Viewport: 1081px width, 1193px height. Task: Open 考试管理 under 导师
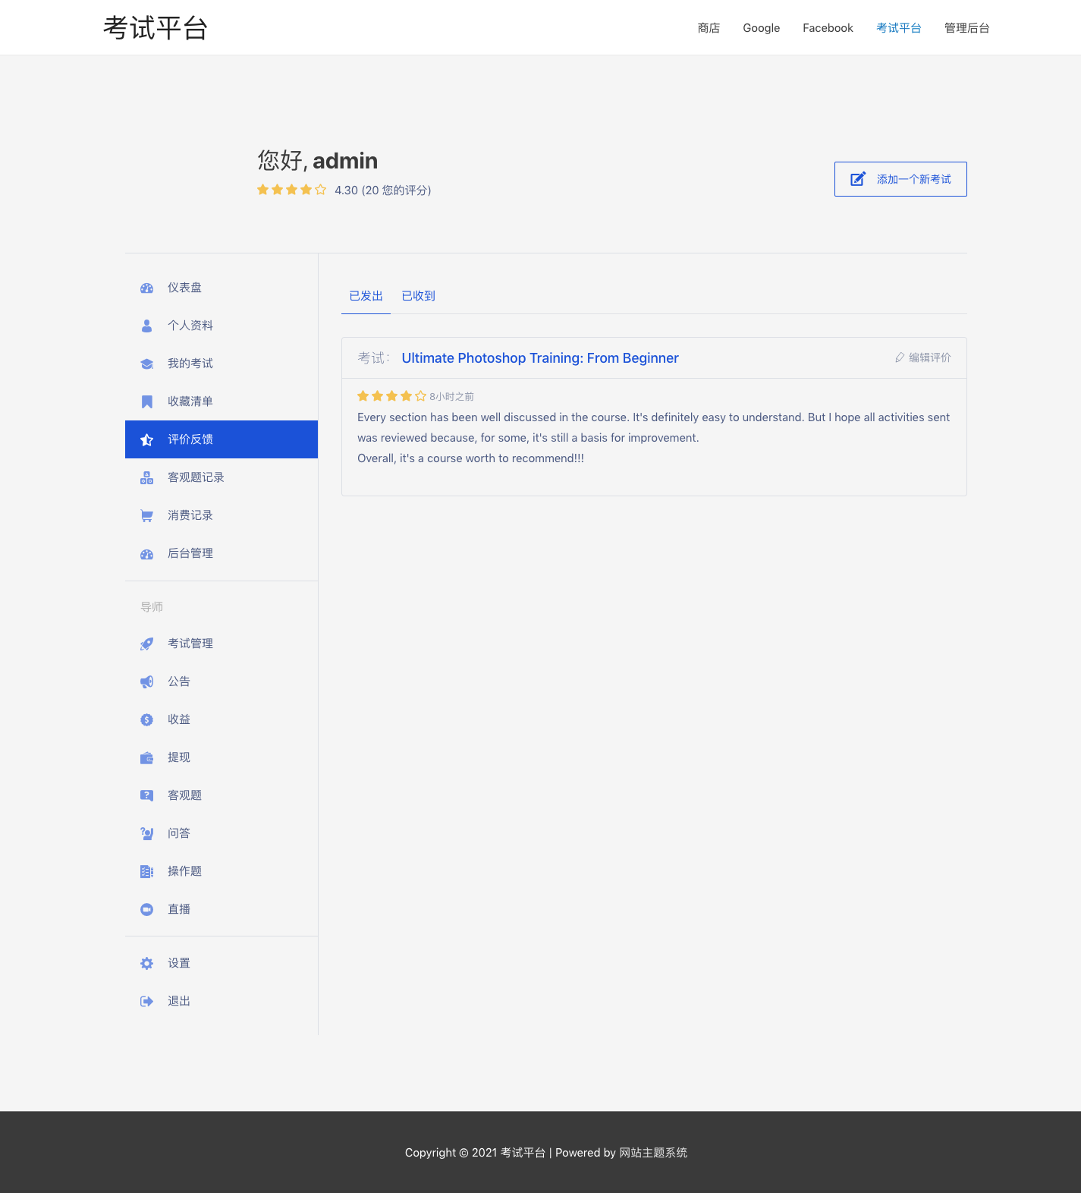click(x=222, y=644)
